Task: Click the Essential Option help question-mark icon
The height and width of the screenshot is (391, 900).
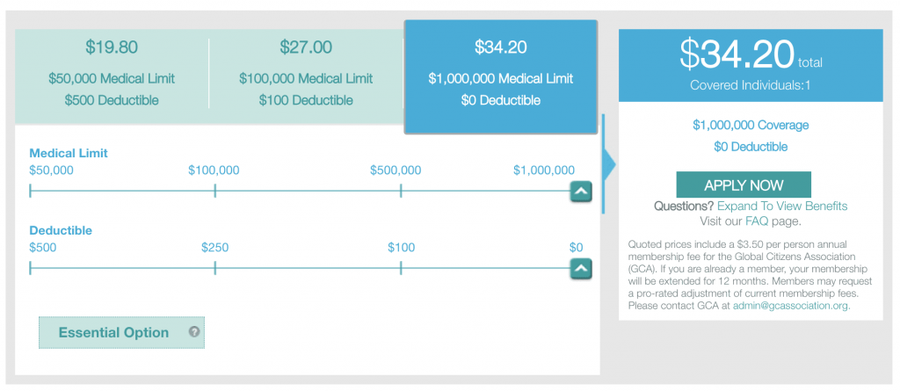Action: (194, 331)
